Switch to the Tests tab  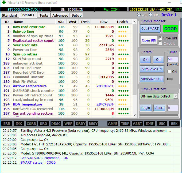[x=44, y=15]
